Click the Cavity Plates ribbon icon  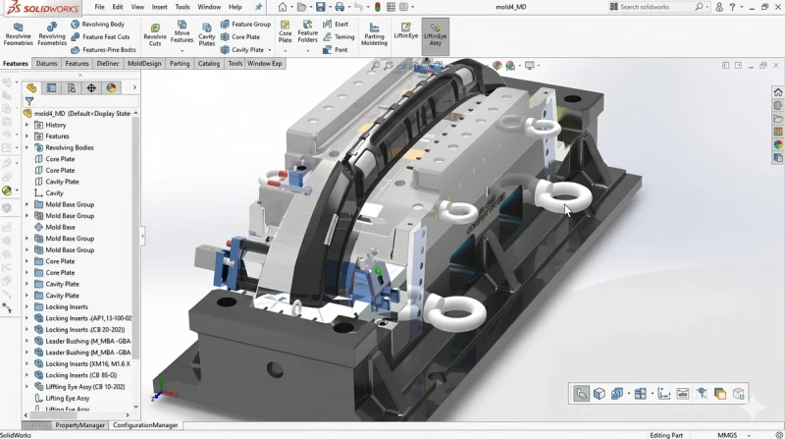(207, 34)
